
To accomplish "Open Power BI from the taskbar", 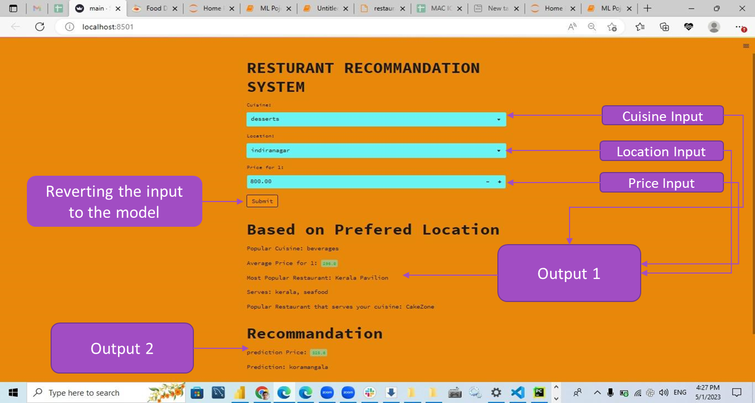I will [x=240, y=392].
